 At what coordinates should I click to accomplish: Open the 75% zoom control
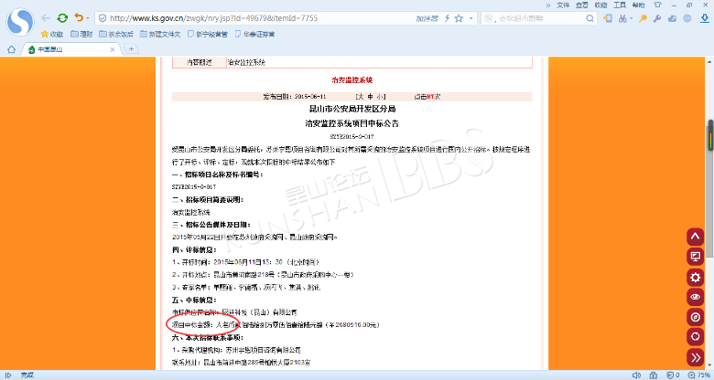coord(699,375)
